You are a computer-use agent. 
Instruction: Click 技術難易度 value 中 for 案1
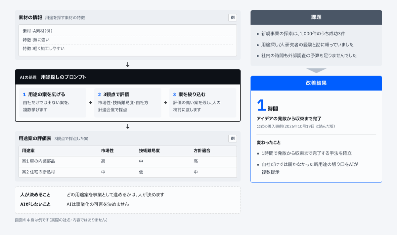point(141,161)
